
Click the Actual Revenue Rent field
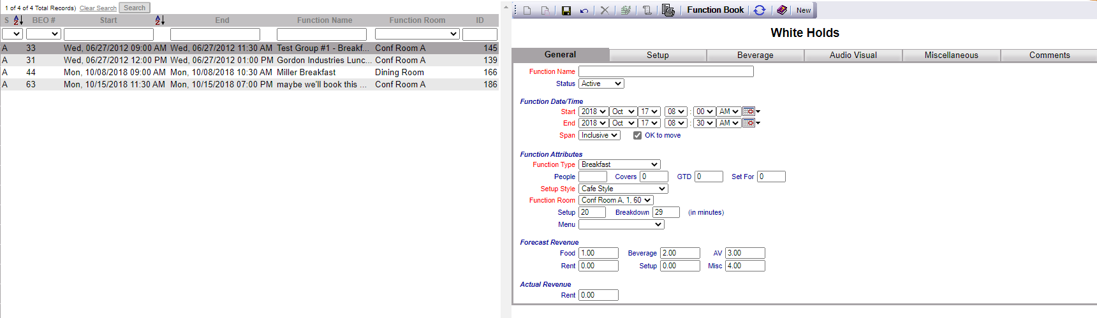(598, 295)
